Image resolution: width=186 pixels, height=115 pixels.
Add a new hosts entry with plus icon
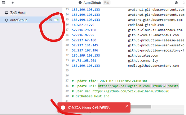tap(13, 2)
